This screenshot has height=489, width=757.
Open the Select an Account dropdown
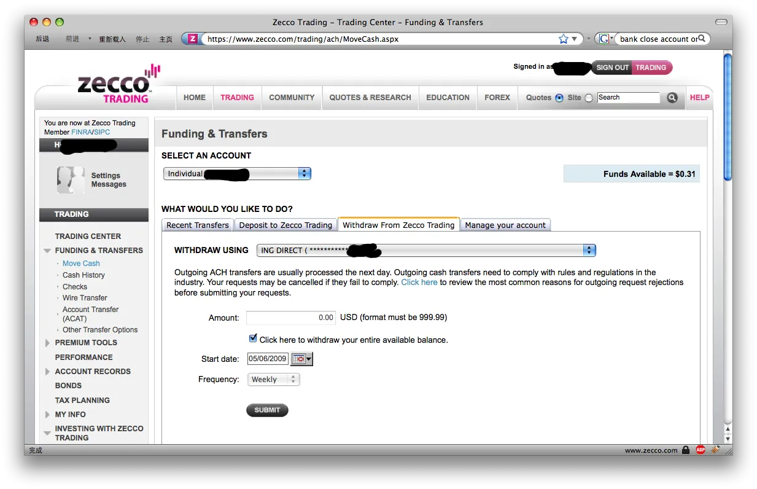(237, 174)
